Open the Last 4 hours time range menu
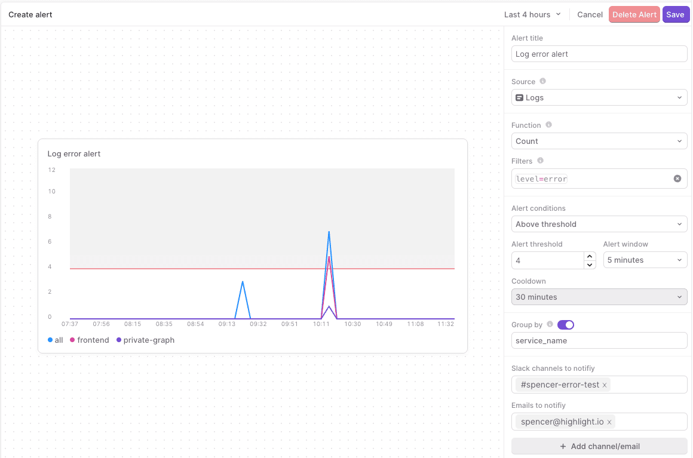693x458 pixels. (x=532, y=14)
